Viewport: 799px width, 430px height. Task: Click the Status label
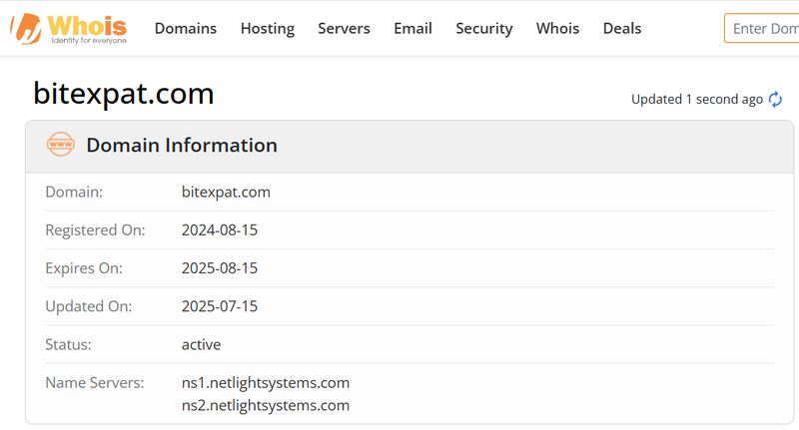pyautogui.click(x=68, y=344)
